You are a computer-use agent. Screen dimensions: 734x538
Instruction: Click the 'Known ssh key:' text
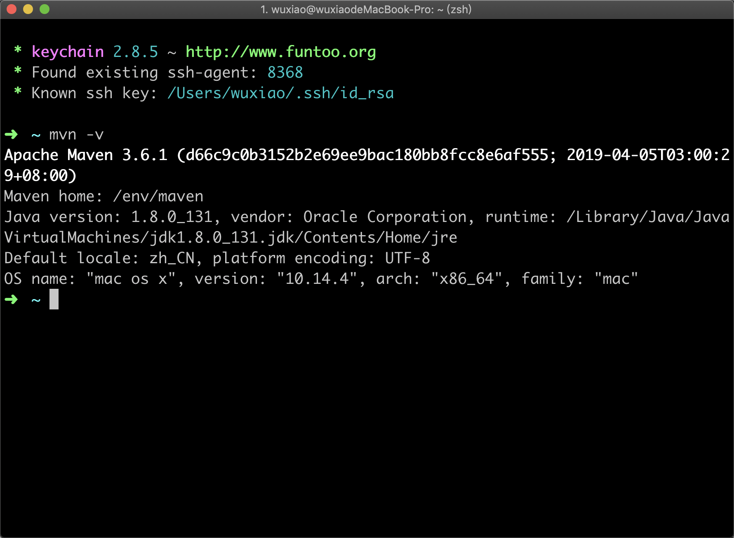[x=94, y=93]
